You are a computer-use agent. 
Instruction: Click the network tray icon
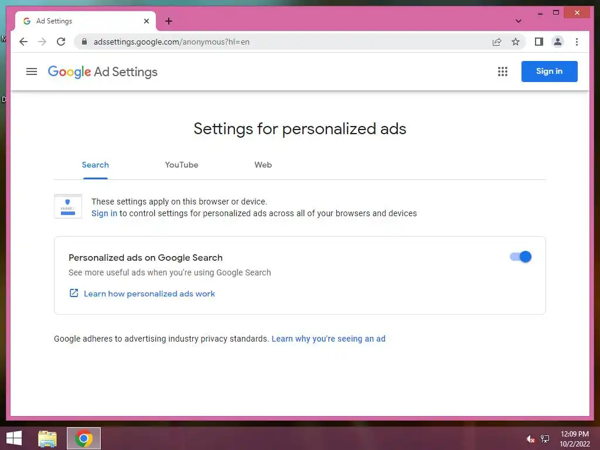click(x=545, y=439)
